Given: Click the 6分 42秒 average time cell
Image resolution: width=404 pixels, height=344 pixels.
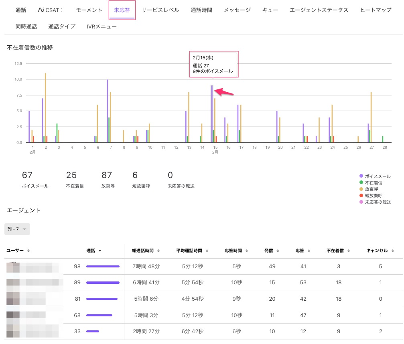Looking at the screenshot, I should (193, 332).
